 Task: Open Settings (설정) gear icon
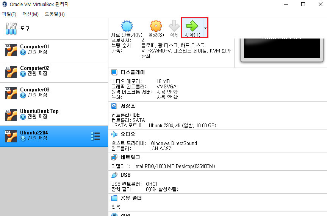pyautogui.click(x=156, y=26)
